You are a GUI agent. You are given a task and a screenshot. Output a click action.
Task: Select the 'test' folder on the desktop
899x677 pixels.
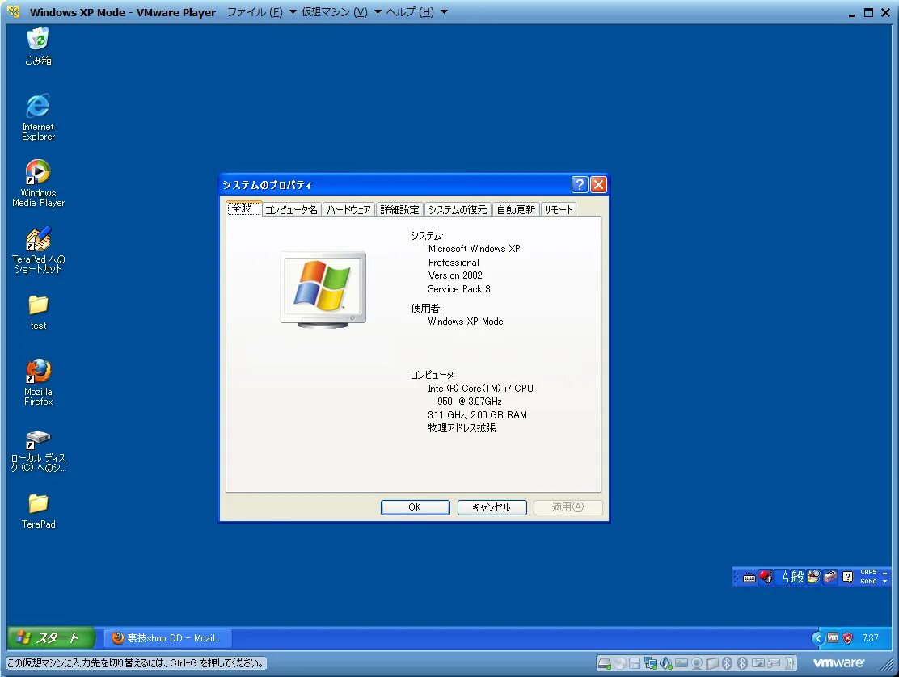click(x=38, y=313)
